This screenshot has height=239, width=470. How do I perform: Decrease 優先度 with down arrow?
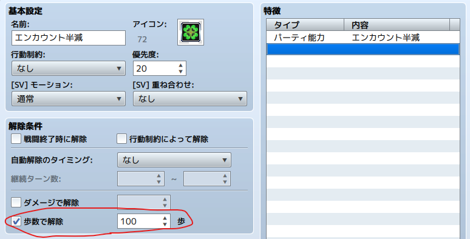click(x=180, y=72)
